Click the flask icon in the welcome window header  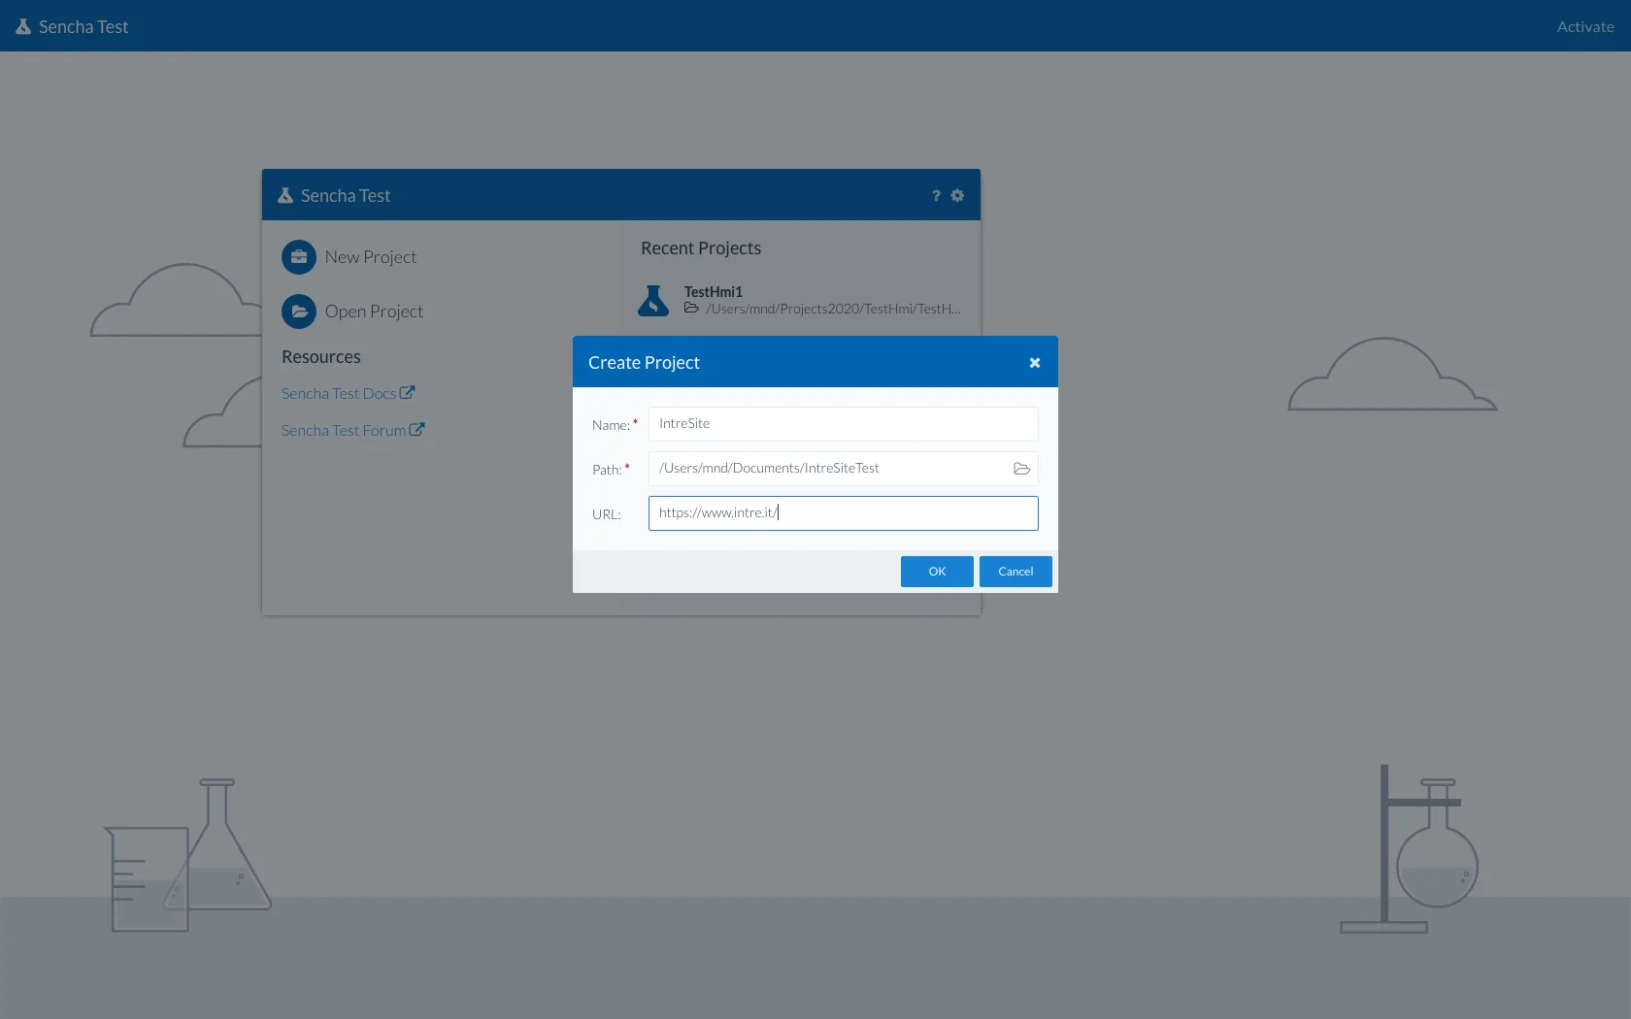point(285,195)
